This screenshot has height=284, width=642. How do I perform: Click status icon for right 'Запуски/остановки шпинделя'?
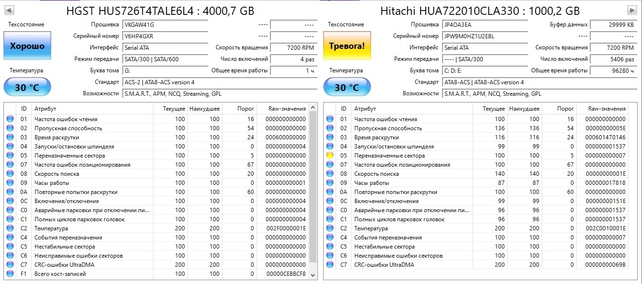(330, 147)
